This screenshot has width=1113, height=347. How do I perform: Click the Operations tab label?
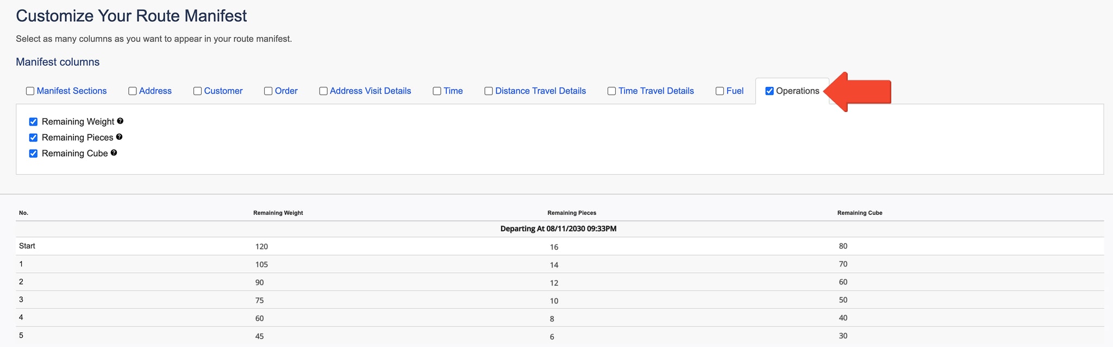pyautogui.click(x=798, y=91)
